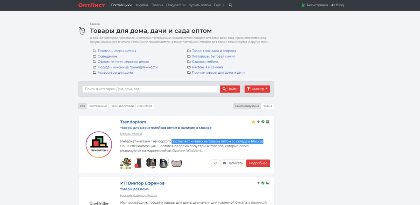
Task: Click the Вход login link
Action: point(337,5)
